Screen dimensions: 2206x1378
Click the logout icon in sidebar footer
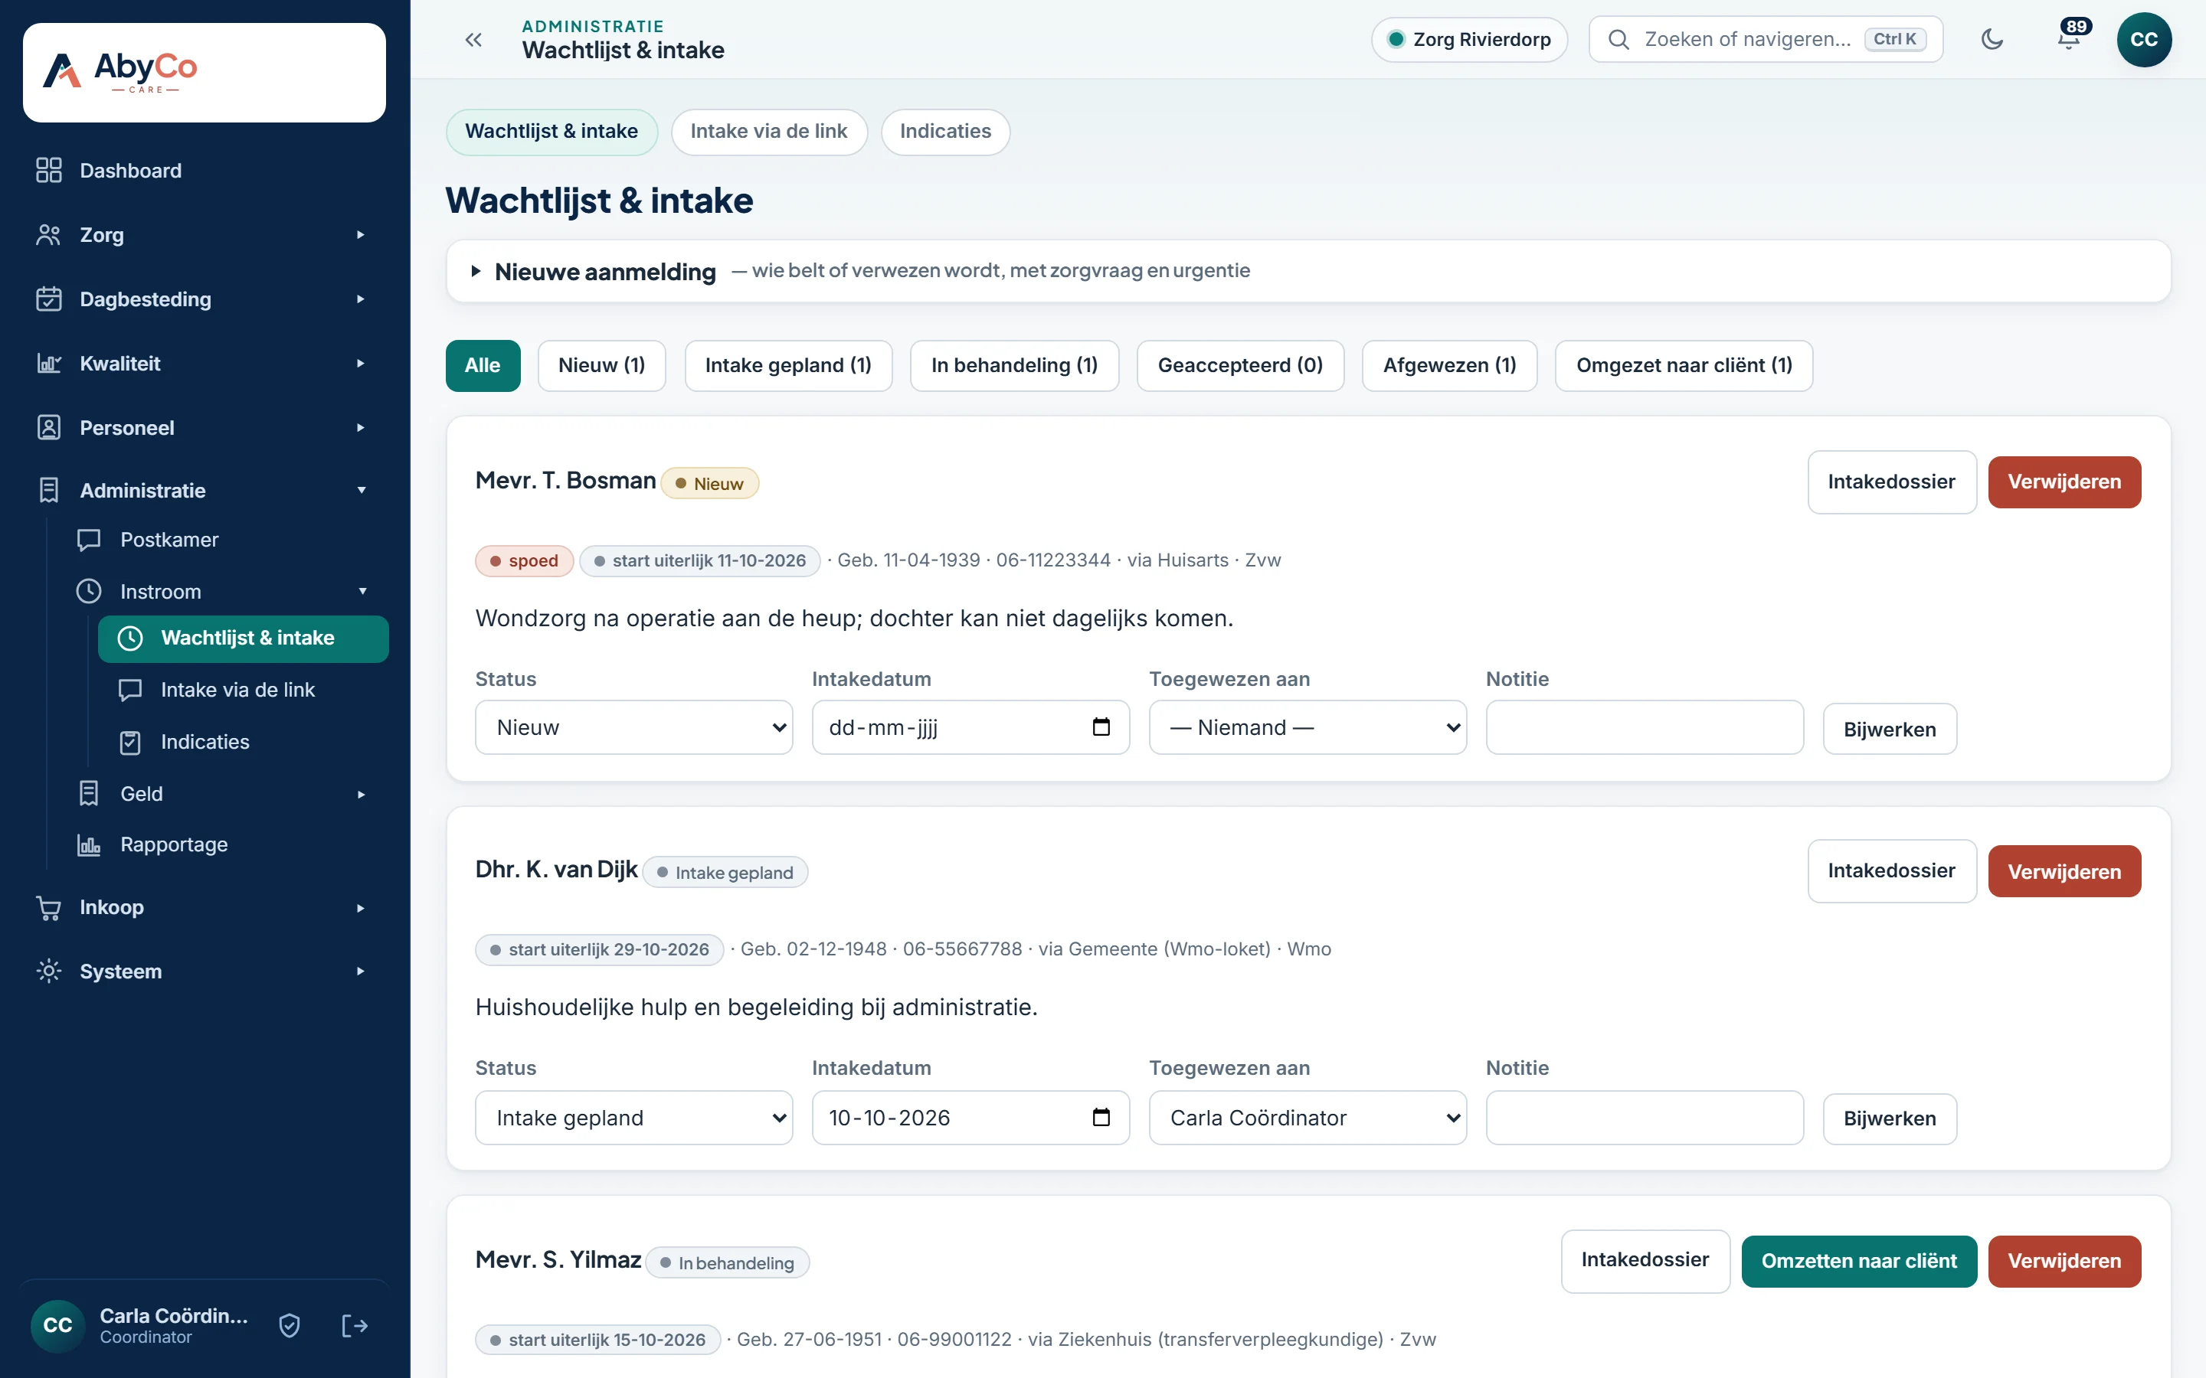[354, 1325]
